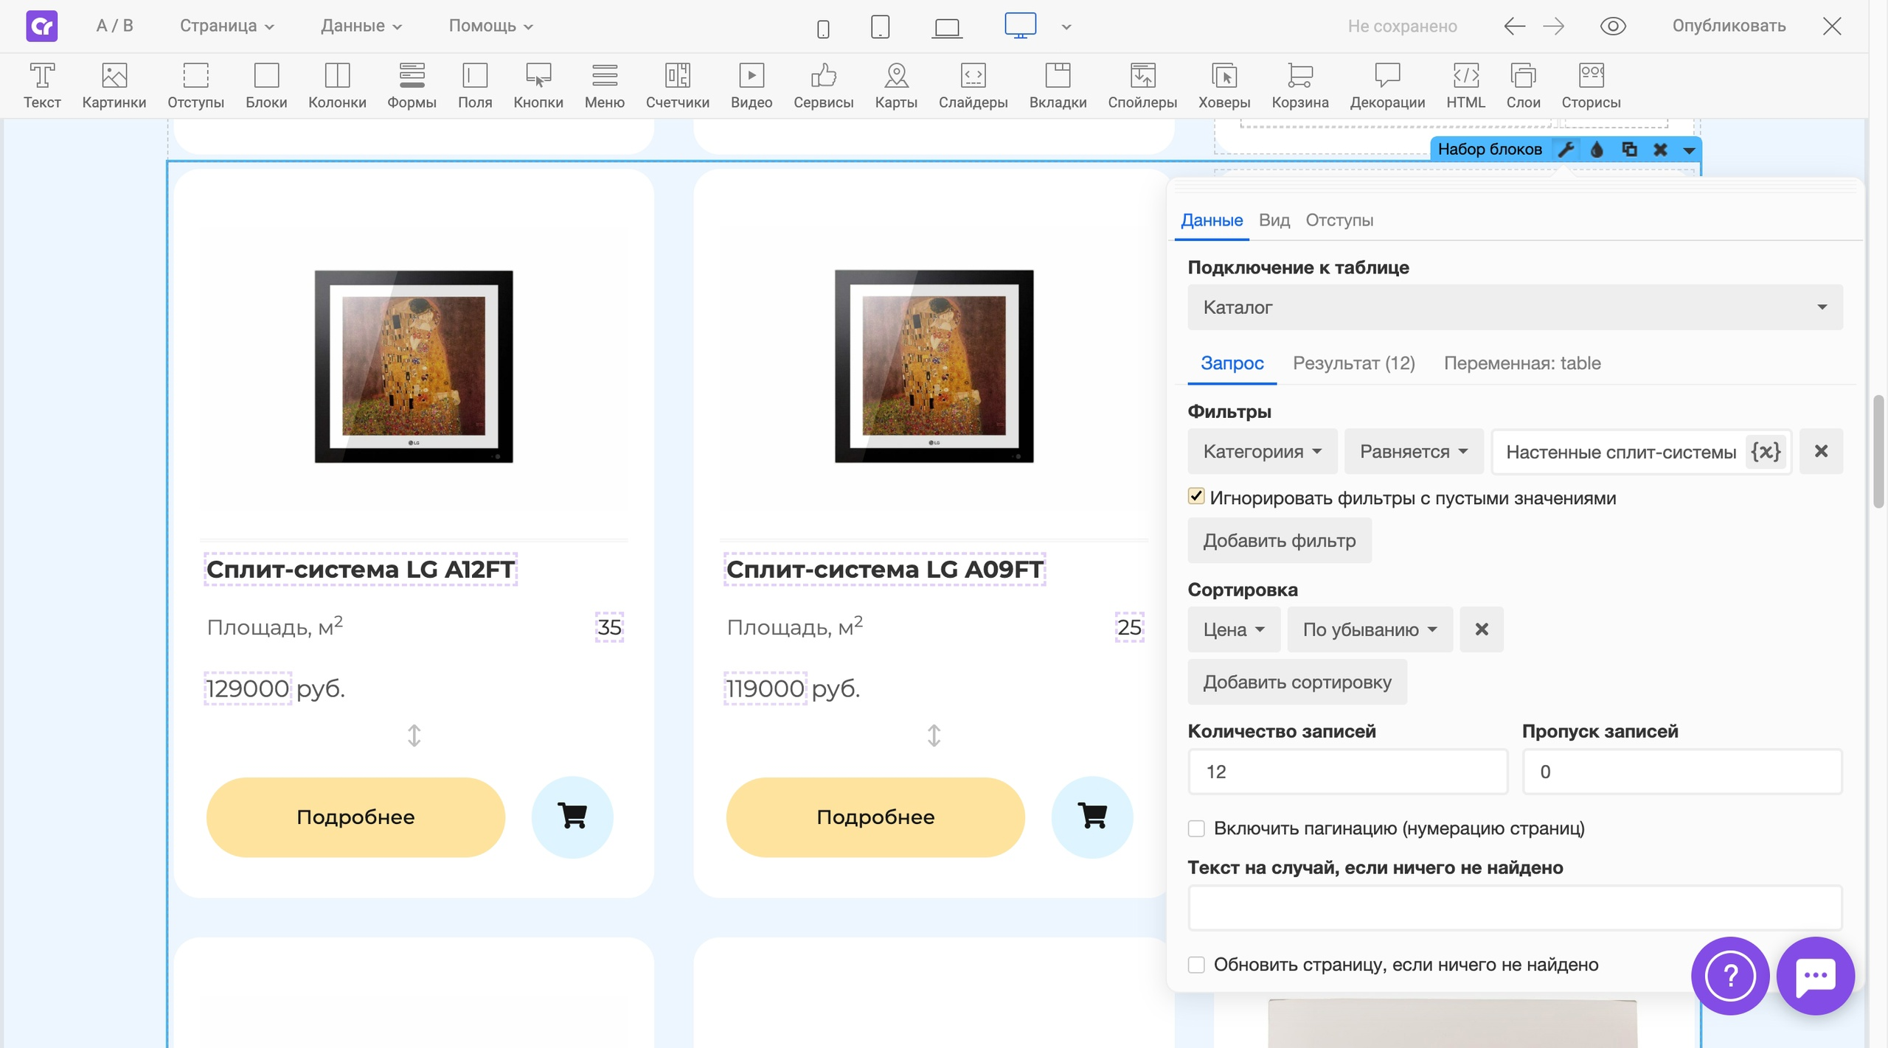The image size is (1888, 1048).
Task: Open the Цена sort field dropdown
Action: [1234, 629]
